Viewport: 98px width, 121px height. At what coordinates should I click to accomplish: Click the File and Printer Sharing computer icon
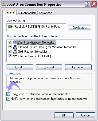(15, 47)
